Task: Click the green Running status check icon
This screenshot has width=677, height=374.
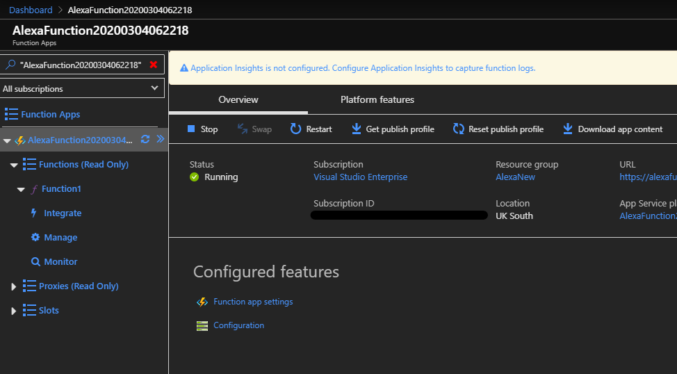Action: click(x=195, y=177)
